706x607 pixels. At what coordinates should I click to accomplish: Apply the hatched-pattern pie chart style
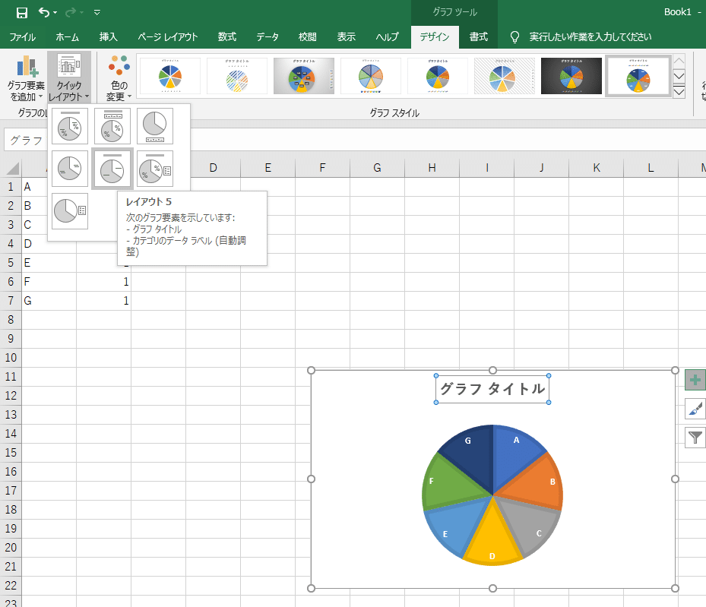237,76
